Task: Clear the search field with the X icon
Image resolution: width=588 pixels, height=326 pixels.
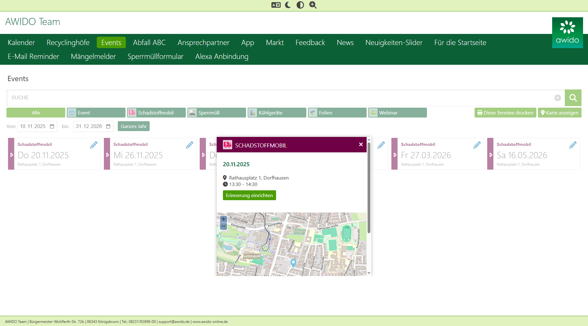Action: click(x=557, y=98)
